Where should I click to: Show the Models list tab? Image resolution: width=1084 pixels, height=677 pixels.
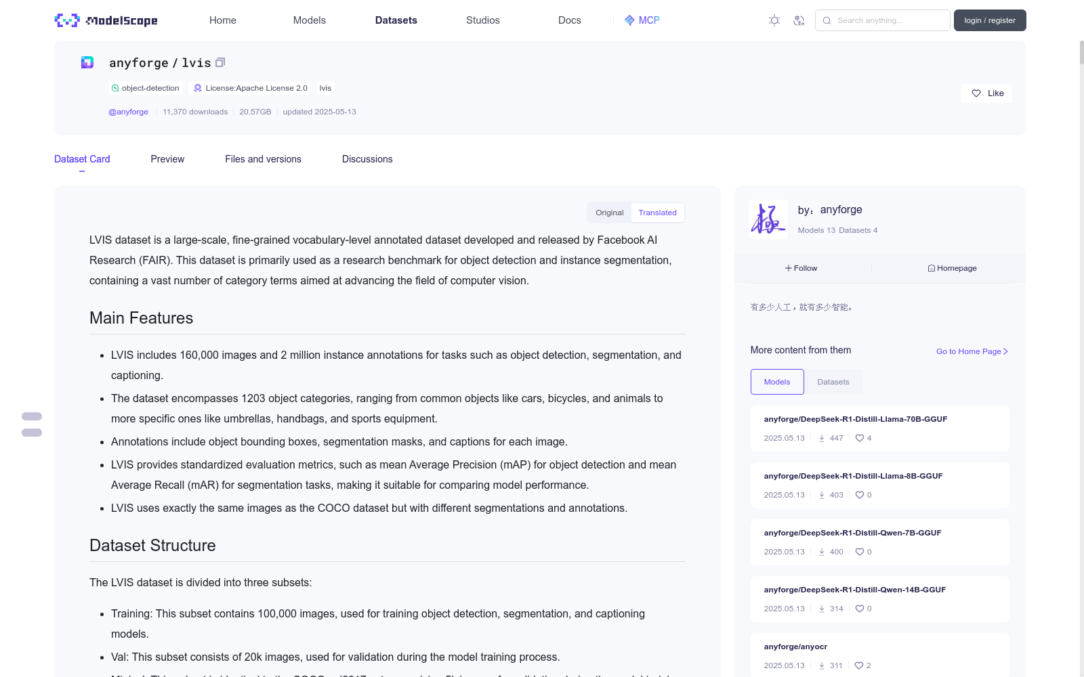tap(777, 382)
